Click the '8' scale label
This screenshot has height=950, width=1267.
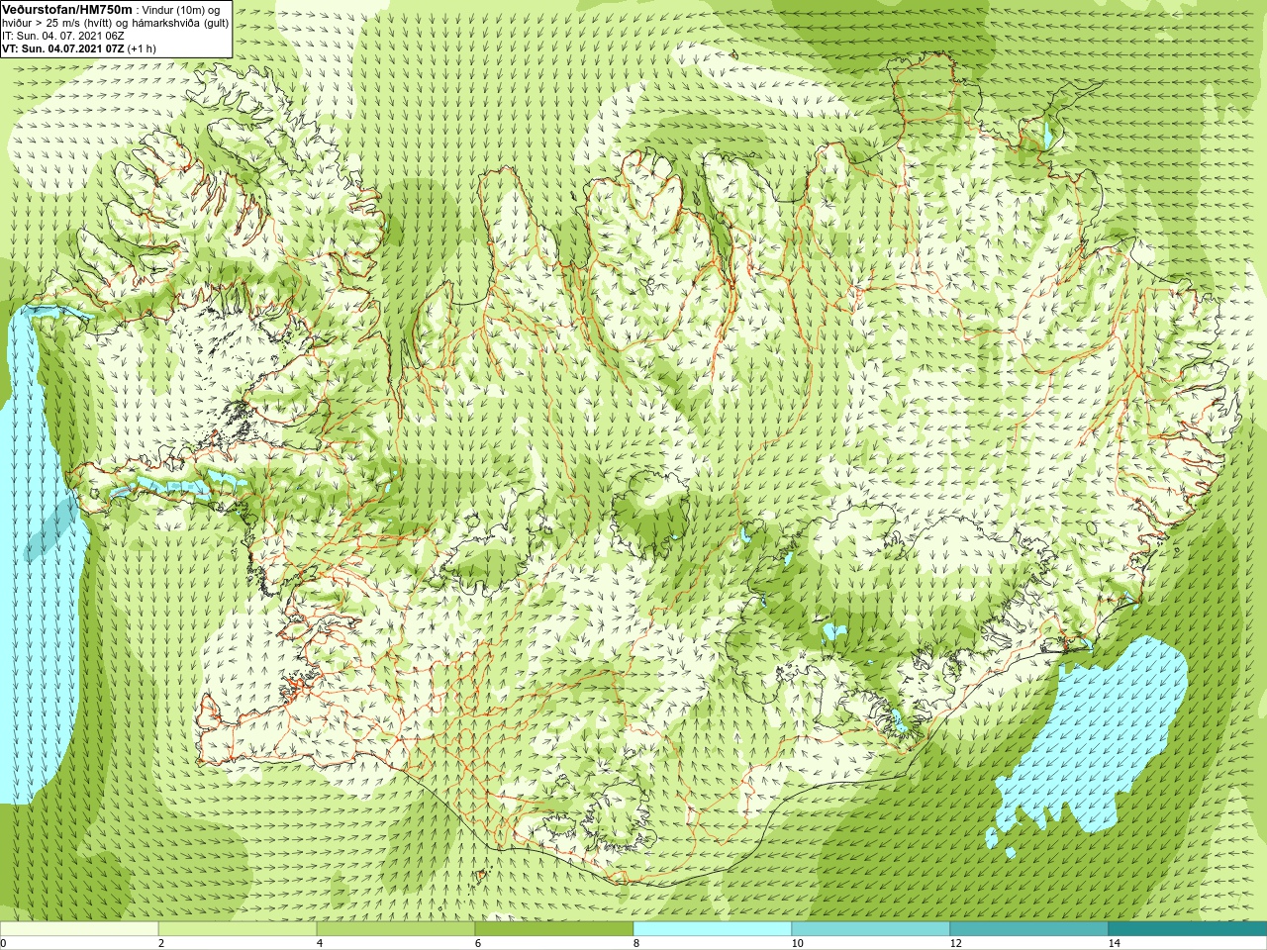point(635,943)
